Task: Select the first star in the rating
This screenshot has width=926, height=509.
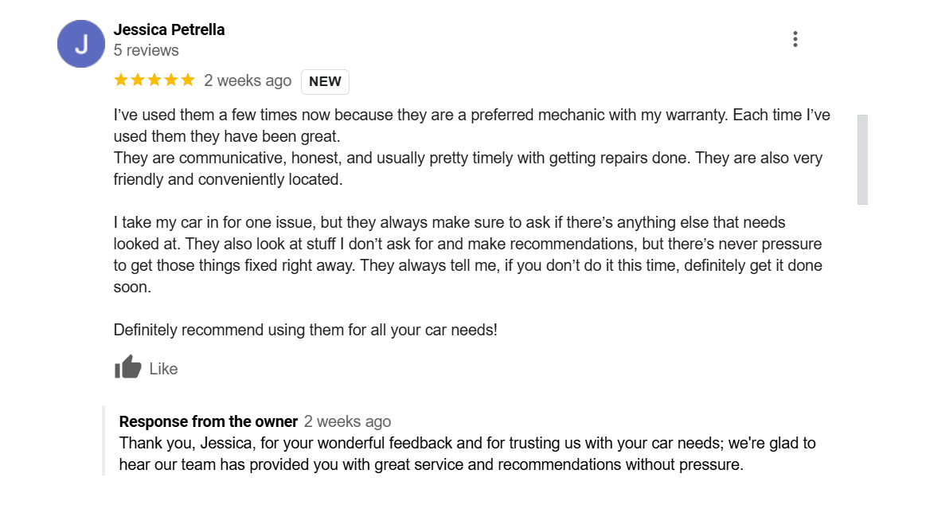Action: tap(119, 80)
